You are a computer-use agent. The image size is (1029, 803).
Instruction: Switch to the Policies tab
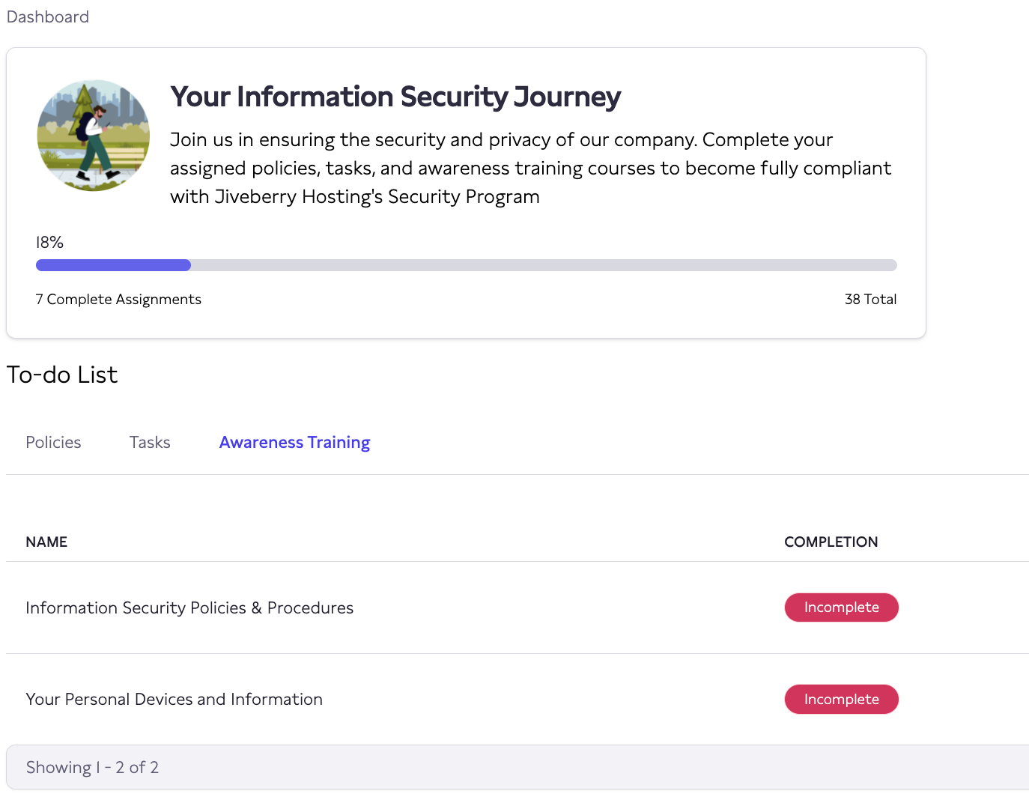(x=53, y=442)
